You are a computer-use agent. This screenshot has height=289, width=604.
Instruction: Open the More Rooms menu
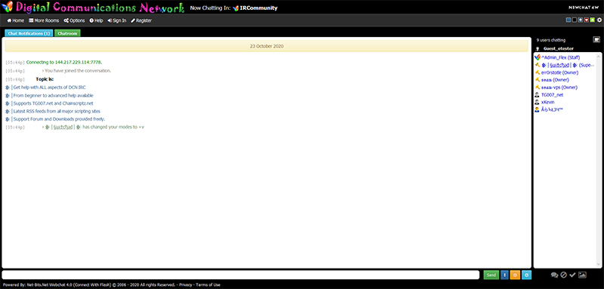pyautogui.click(x=44, y=20)
